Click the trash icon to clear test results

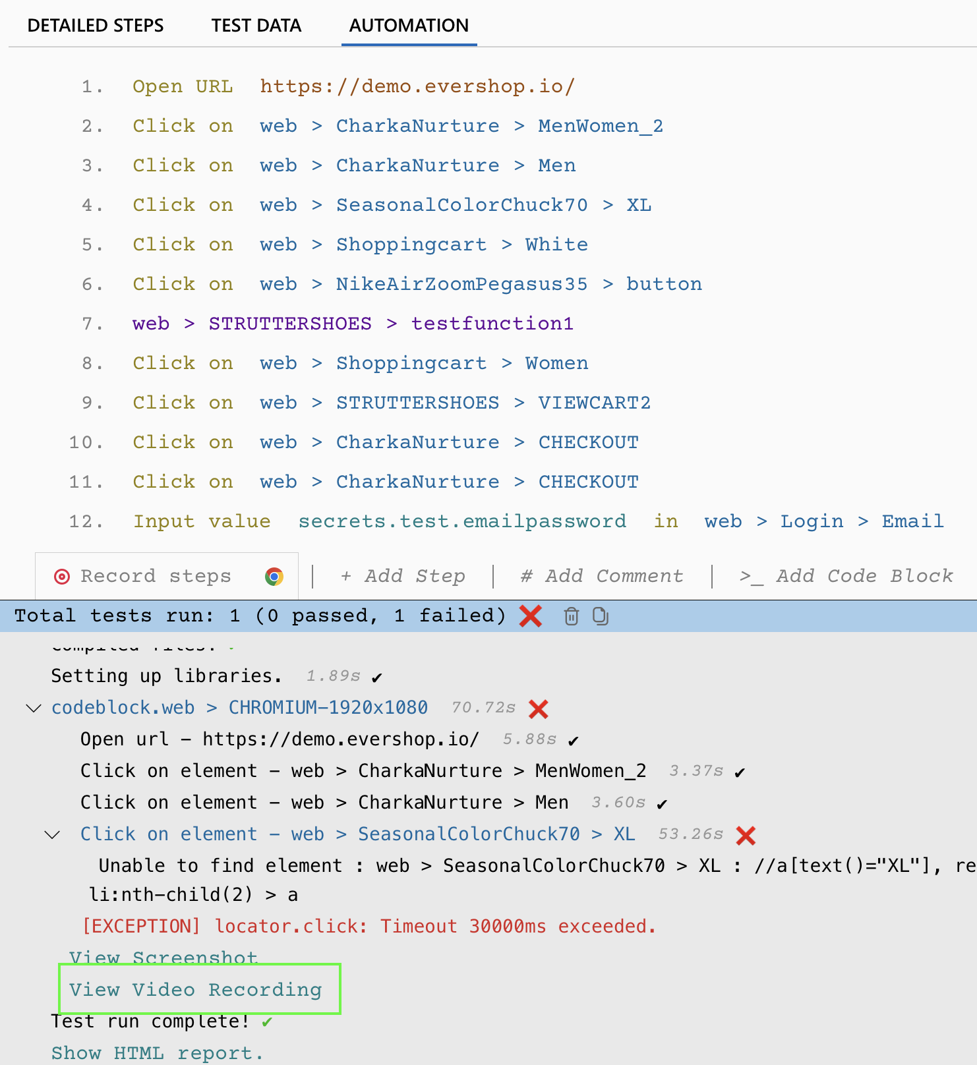[571, 616]
